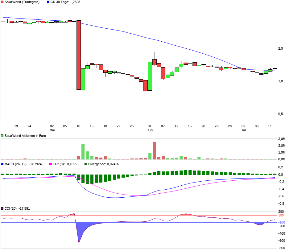Click the '-800' CCI axis value

282,248
